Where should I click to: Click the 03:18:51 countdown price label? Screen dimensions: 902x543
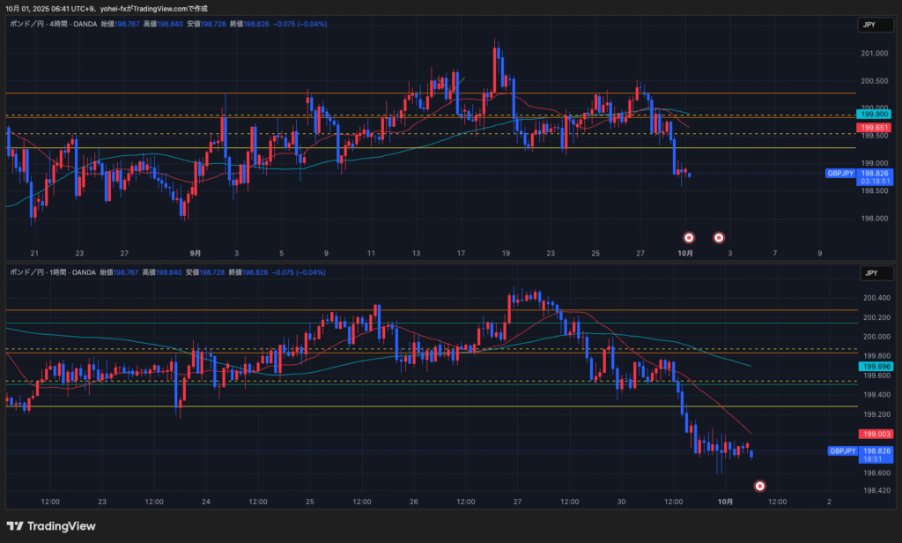[876, 181]
